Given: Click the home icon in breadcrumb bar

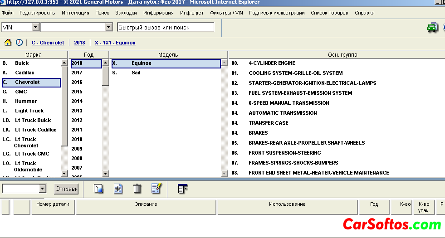Looking at the screenshot, I should point(8,43).
